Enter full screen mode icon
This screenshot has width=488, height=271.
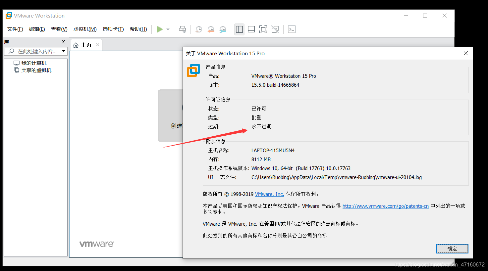point(263,29)
